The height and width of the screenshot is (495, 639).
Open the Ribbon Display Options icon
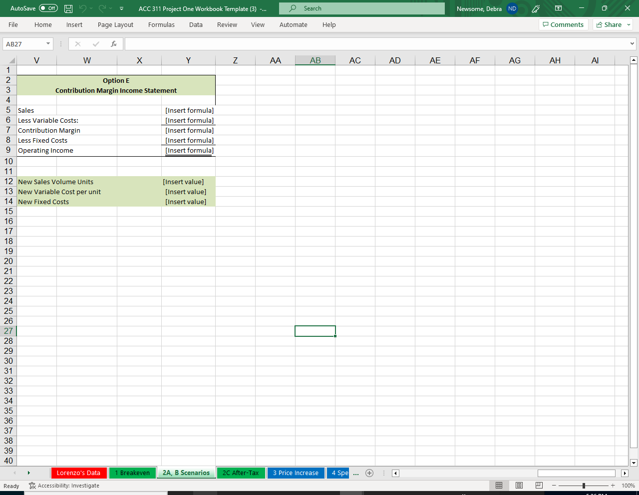click(558, 8)
